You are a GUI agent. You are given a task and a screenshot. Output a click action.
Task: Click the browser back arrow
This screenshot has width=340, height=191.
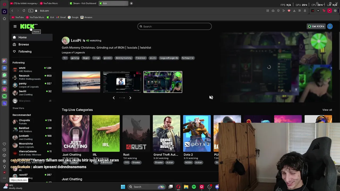tap(12, 11)
